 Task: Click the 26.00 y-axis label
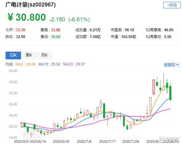13,126
